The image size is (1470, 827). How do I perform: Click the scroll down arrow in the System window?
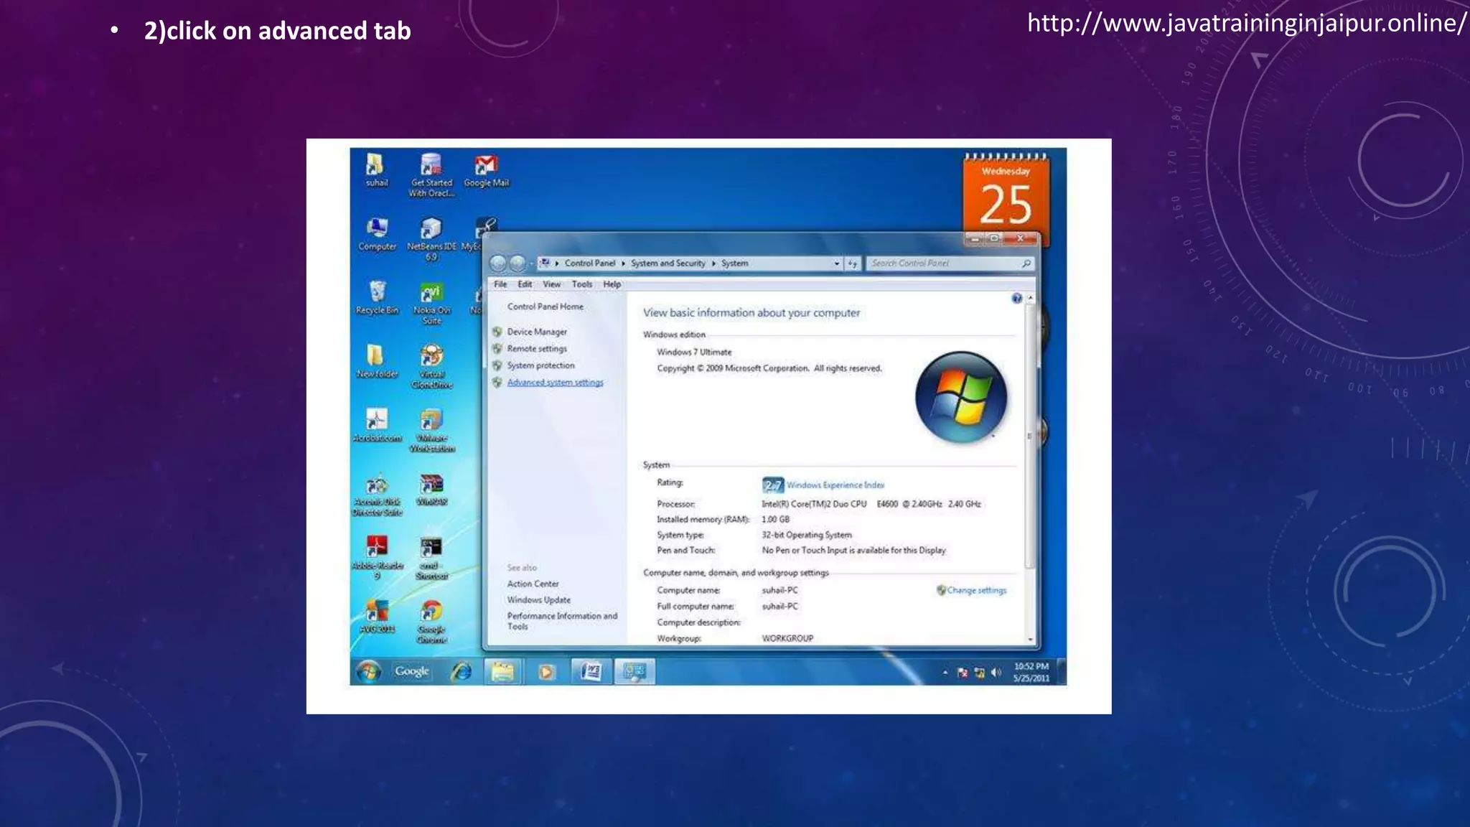1030,639
